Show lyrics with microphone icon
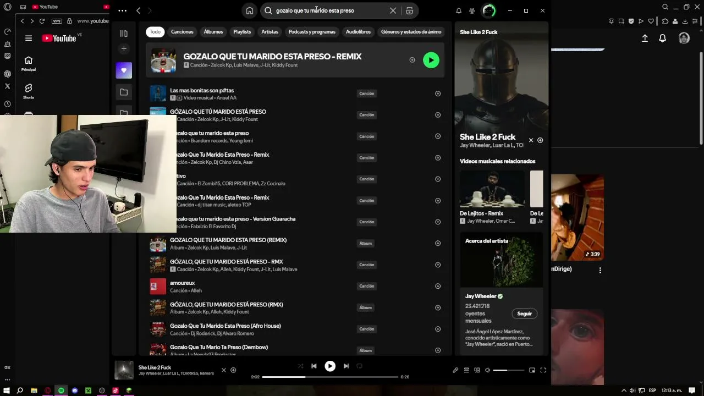 pyautogui.click(x=455, y=370)
